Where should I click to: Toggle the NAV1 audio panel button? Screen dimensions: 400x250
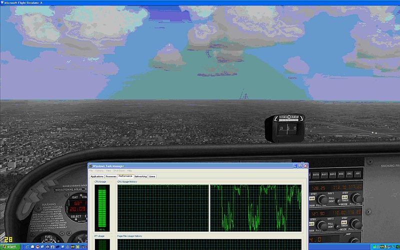(324, 174)
